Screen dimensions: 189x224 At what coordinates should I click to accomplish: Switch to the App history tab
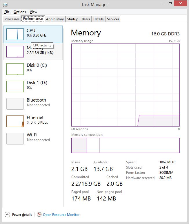[x=55, y=19]
